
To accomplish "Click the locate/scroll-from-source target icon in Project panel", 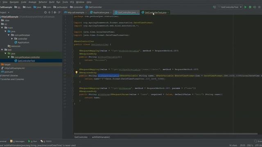I will tap(45, 12).
